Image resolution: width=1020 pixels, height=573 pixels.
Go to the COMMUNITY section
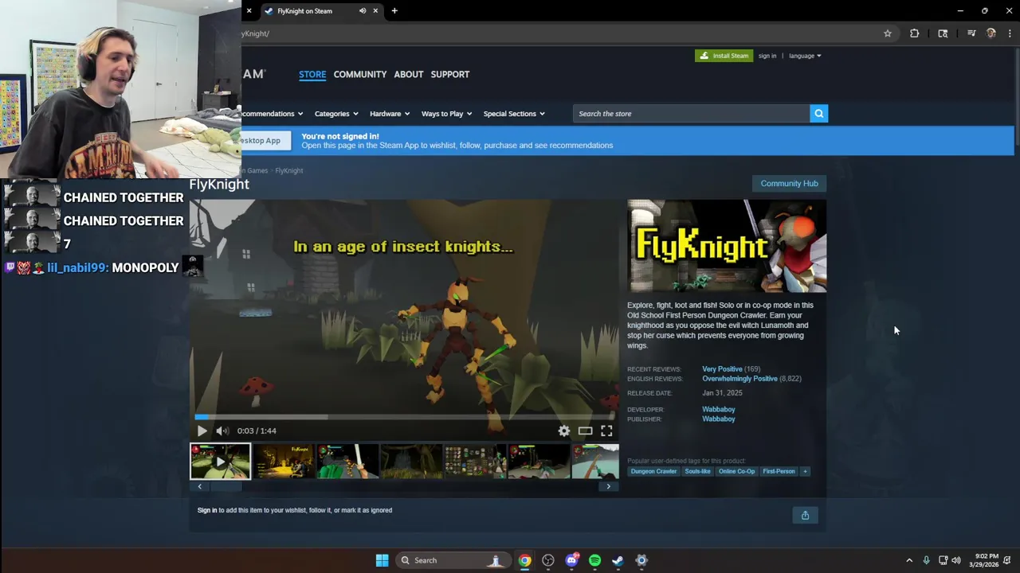pos(360,74)
